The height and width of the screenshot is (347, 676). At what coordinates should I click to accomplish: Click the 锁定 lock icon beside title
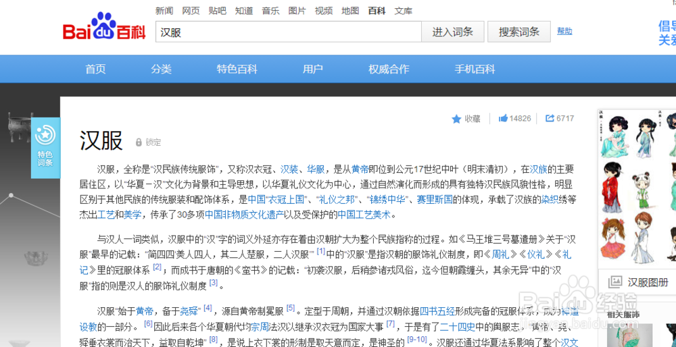tap(139, 142)
